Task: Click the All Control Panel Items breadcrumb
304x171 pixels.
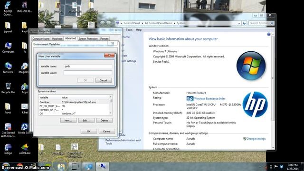Action: coord(158,23)
